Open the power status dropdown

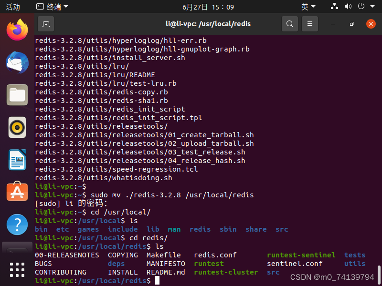click(361, 6)
